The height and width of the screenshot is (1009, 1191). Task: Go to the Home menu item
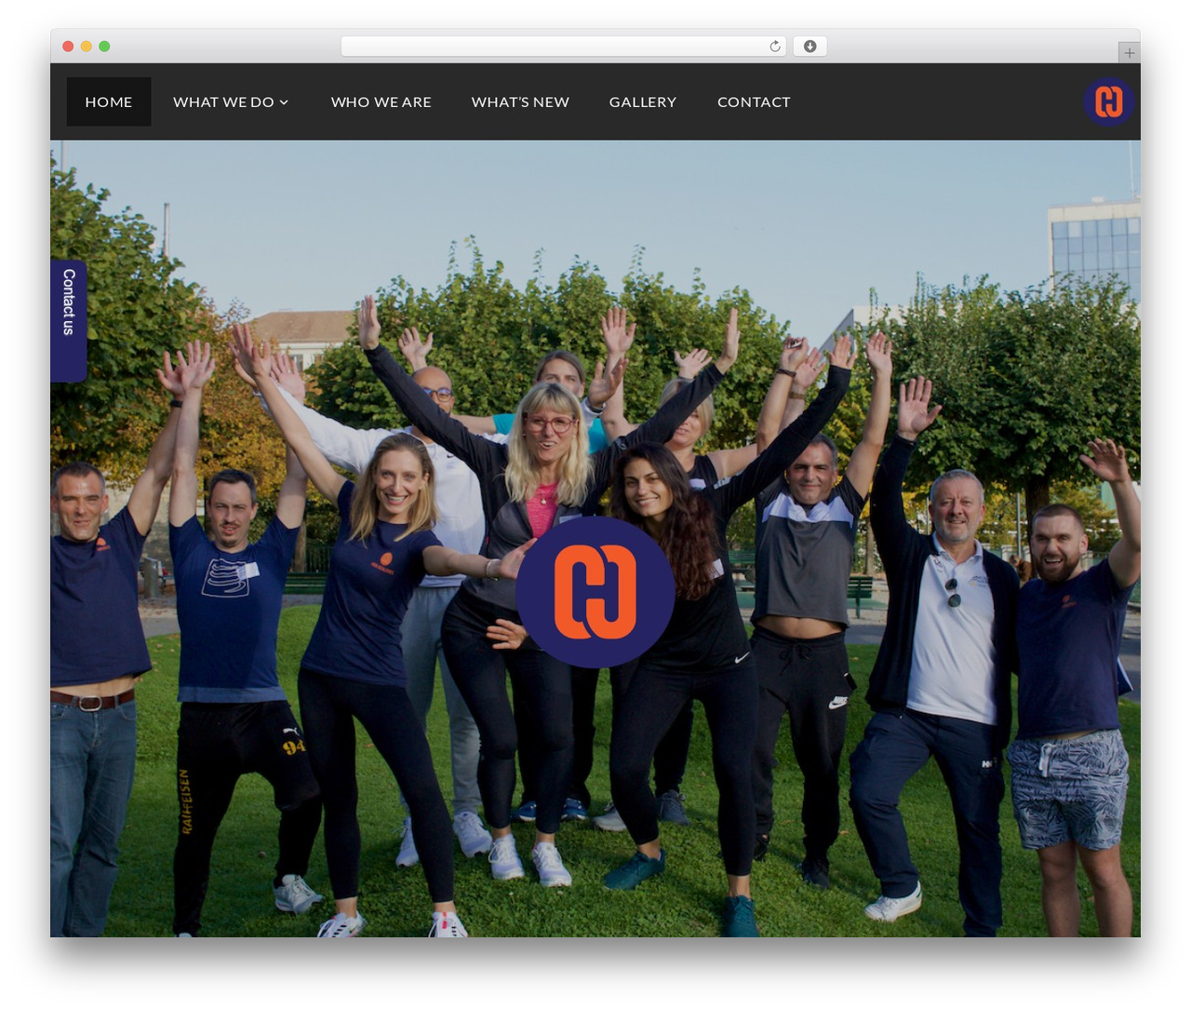click(109, 101)
